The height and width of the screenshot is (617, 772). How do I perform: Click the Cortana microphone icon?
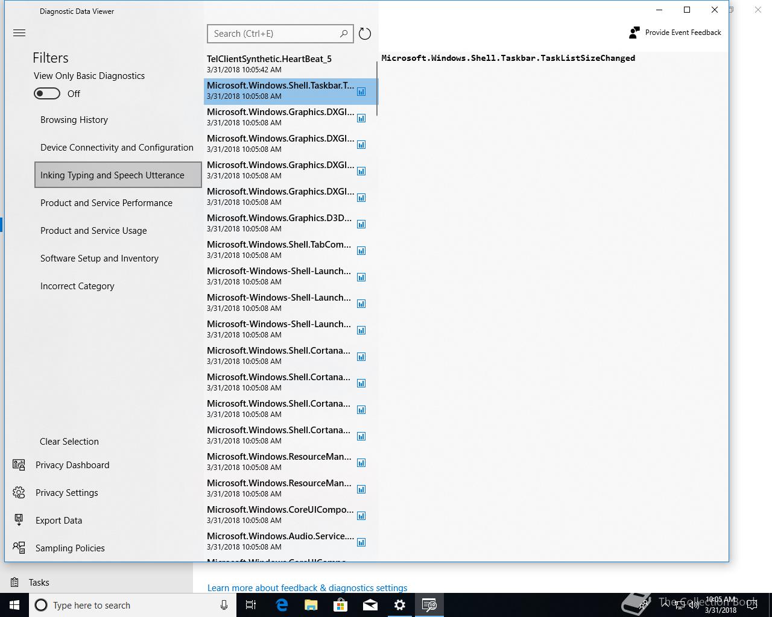(x=224, y=605)
